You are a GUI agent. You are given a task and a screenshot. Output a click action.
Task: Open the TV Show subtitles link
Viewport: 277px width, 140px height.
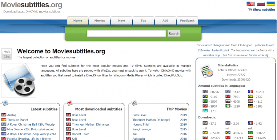(262, 10)
